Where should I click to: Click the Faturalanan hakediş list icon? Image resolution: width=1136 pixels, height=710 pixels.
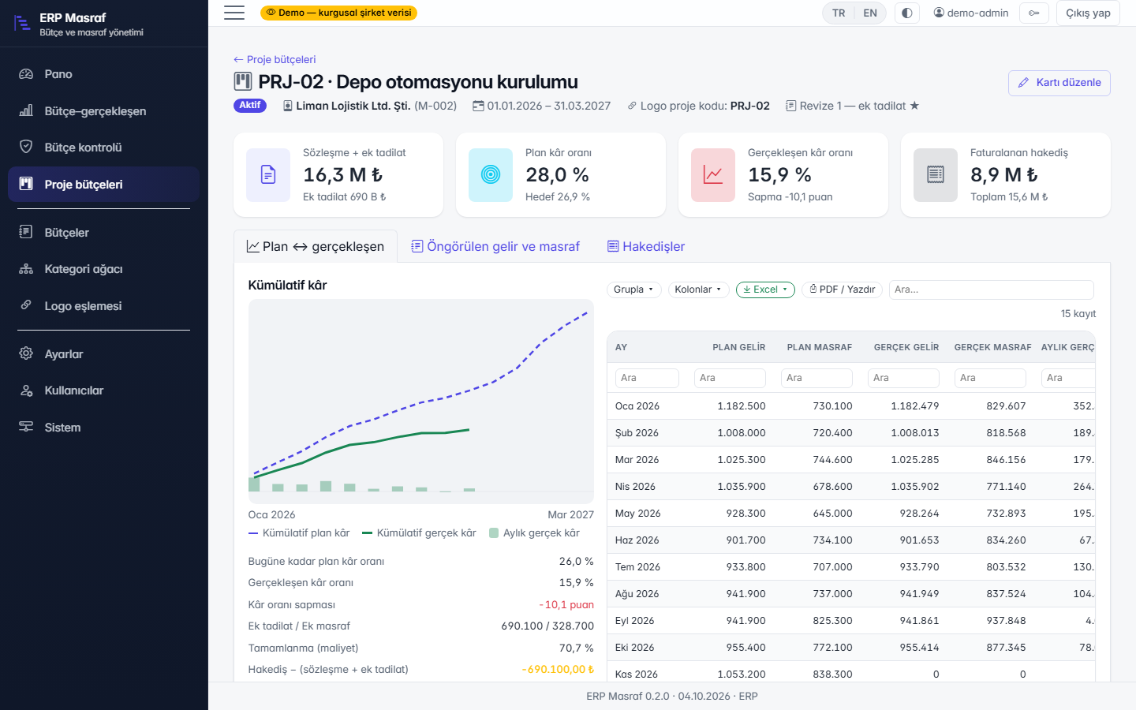pos(936,174)
